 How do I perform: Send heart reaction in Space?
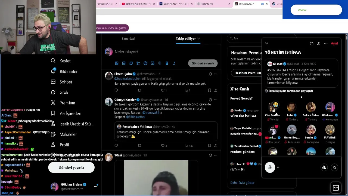tap(335, 167)
